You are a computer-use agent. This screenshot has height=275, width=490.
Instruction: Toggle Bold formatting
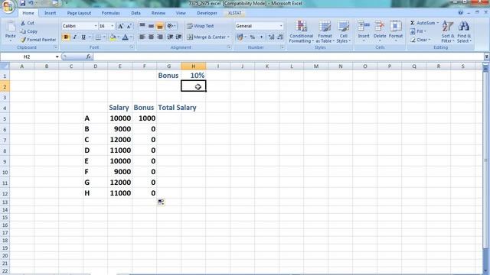(x=66, y=37)
